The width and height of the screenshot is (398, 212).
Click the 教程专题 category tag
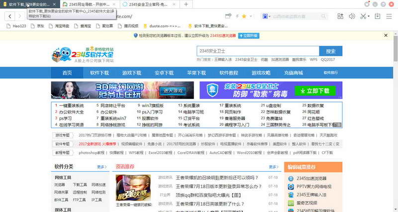pos(63,153)
